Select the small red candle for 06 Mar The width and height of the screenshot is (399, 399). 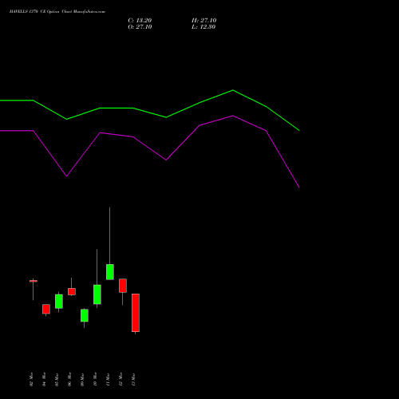72,291
